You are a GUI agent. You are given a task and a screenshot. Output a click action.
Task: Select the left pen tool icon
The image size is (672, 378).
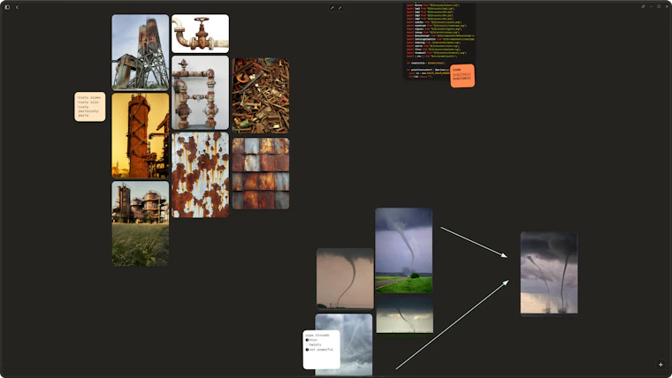(332, 8)
